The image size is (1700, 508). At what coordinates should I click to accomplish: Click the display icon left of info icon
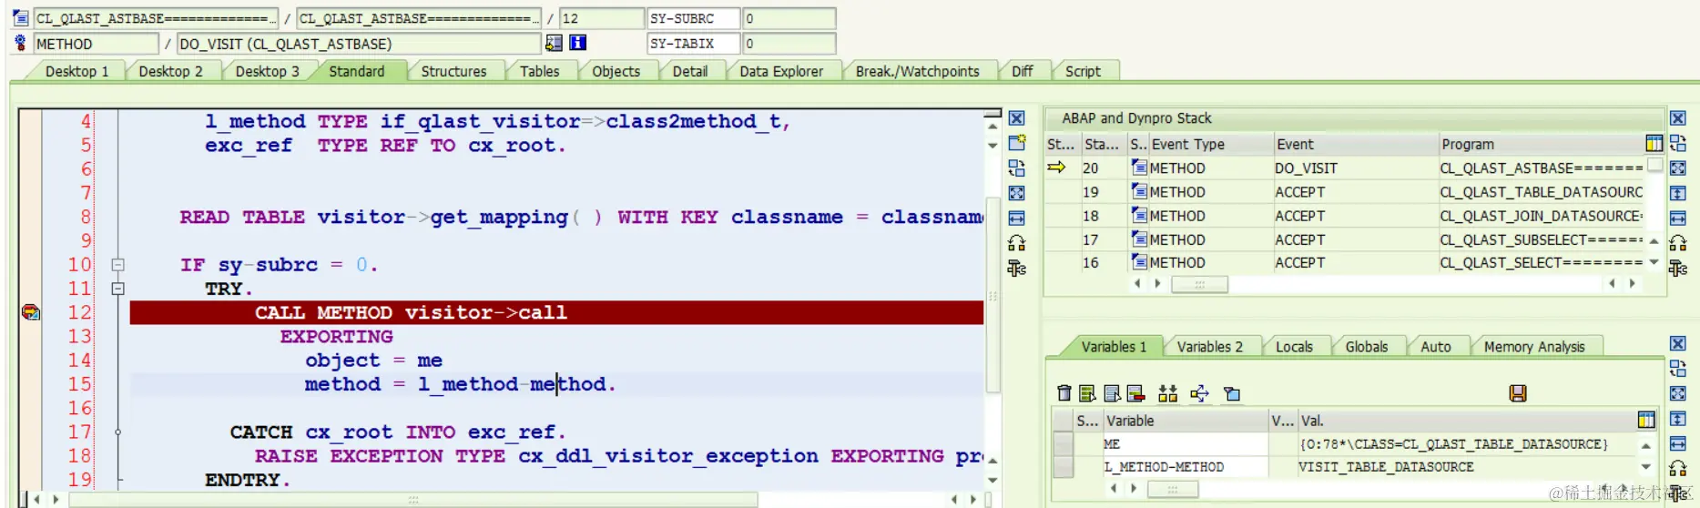(x=554, y=43)
